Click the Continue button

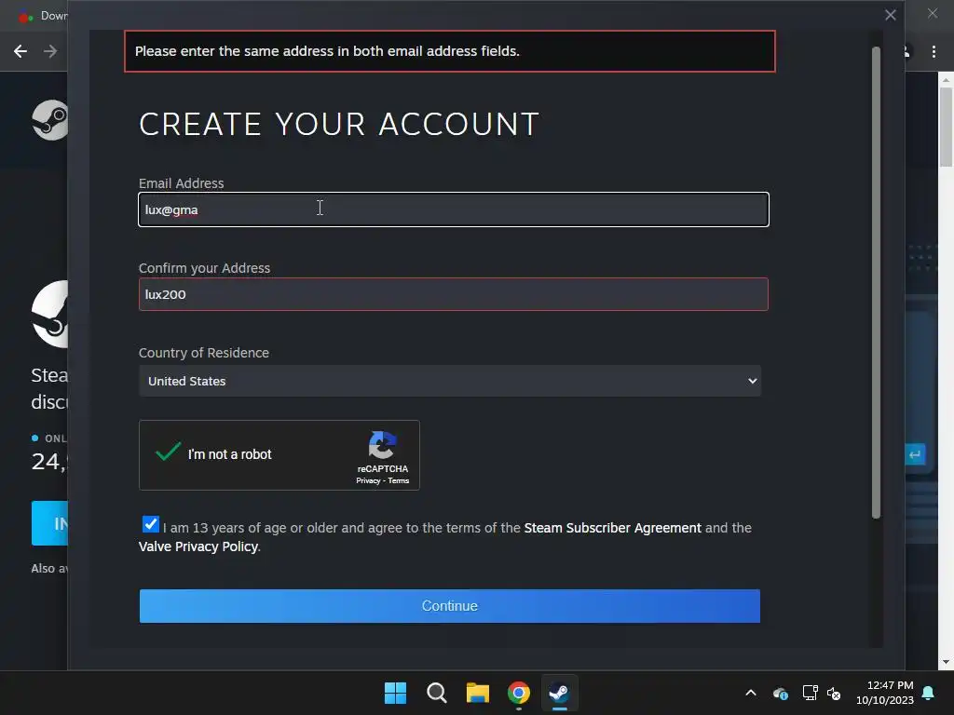tap(450, 605)
